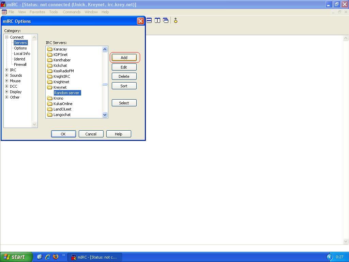Click the Kenthaber folder icon
This screenshot has width=349, height=262.
tap(50, 60)
